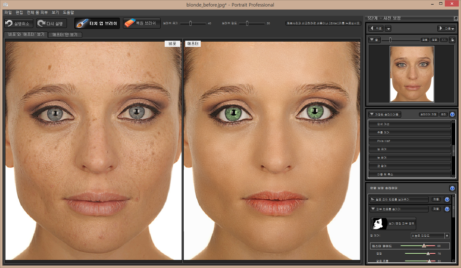461x268 pixels.
Task: Click the reset button for face sculpt controls
Action: coord(436,199)
